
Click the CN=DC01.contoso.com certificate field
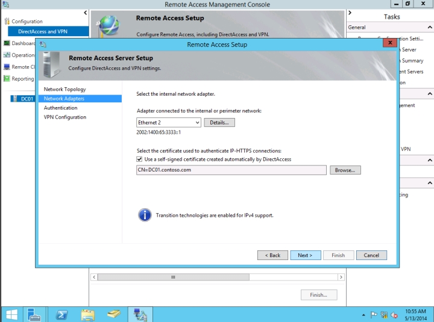(231, 170)
